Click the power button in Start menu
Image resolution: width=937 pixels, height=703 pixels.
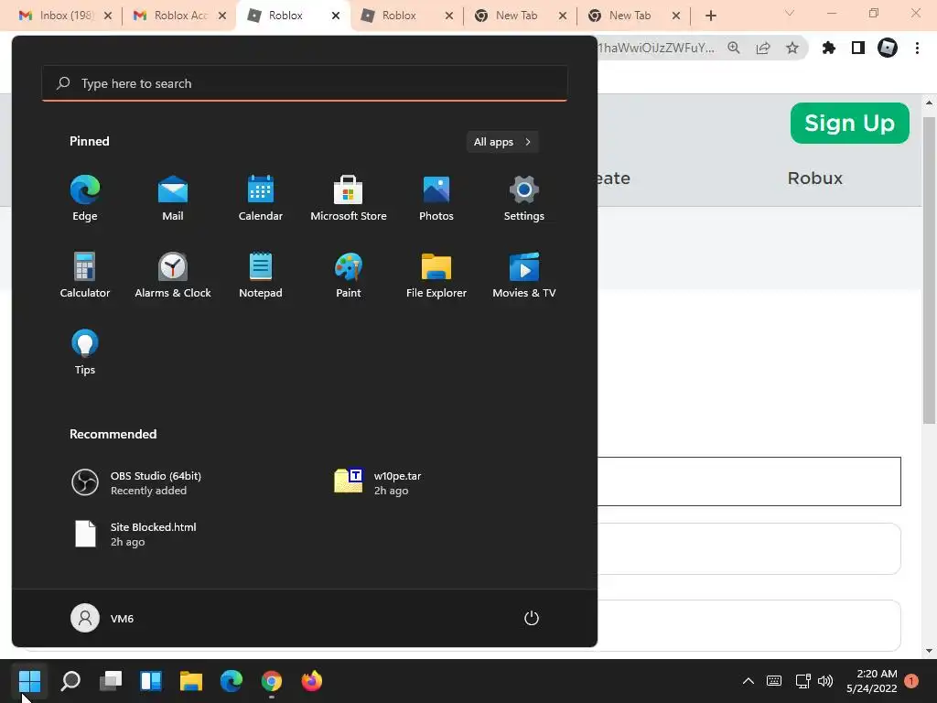coord(532,618)
